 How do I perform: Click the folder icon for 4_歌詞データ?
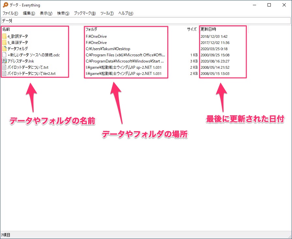(4, 36)
